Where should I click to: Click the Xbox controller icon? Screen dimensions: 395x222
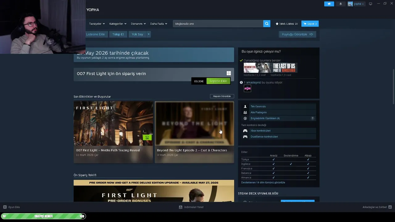pyautogui.click(x=245, y=131)
